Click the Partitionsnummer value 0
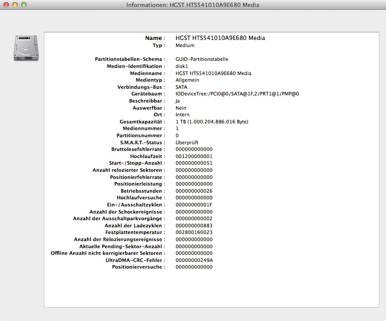Viewport: 386px width, 321px height. point(177,135)
